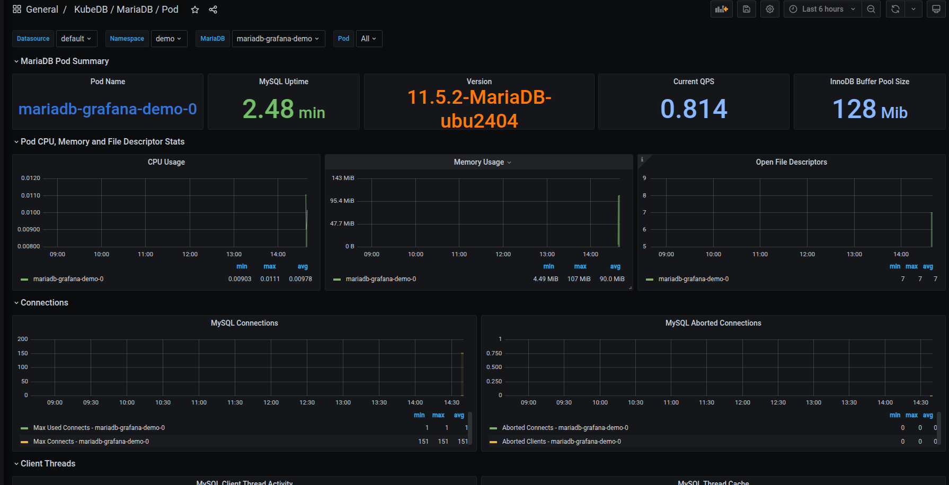Screen dimensions: 949x485
Task: Open Pod Name panel title
Action: [108, 82]
